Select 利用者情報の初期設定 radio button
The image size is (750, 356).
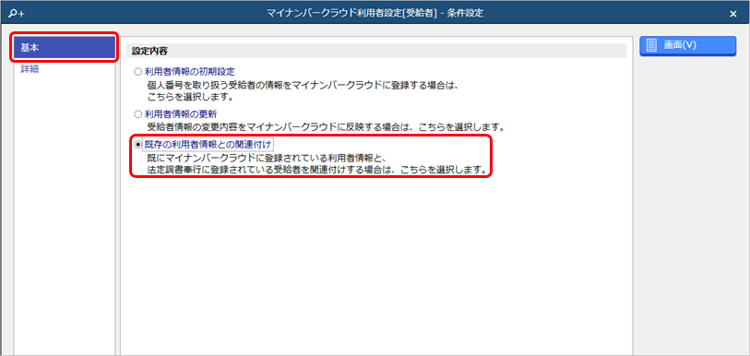click(137, 72)
